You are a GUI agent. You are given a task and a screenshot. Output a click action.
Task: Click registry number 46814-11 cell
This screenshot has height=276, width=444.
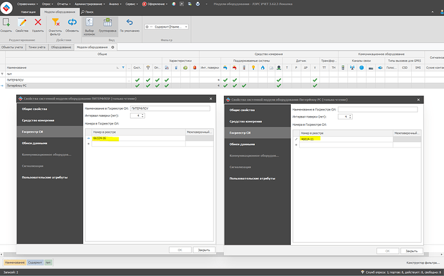pos(346,139)
